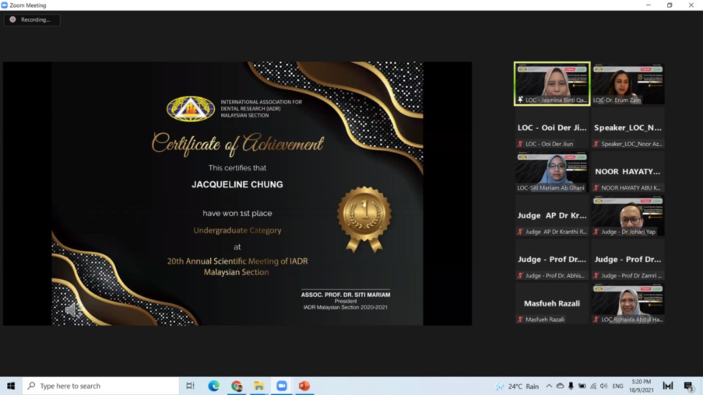The height and width of the screenshot is (395, 703).
Task: Click the Type here to search box
Action: tap(101, 386)
